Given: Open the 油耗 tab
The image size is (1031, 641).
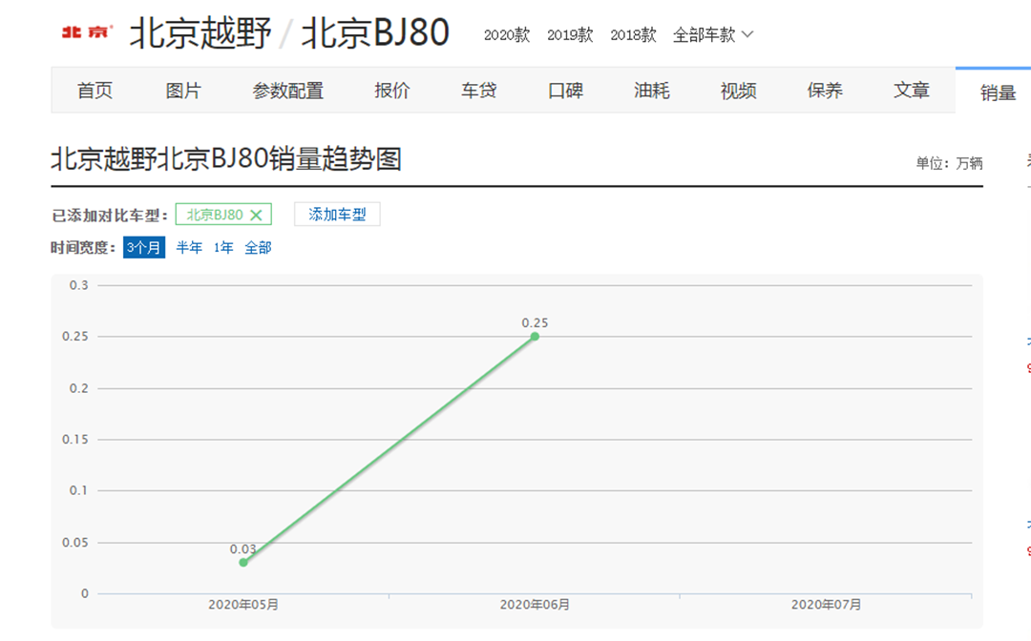Looking at the screenshot, I should point(651,91).
